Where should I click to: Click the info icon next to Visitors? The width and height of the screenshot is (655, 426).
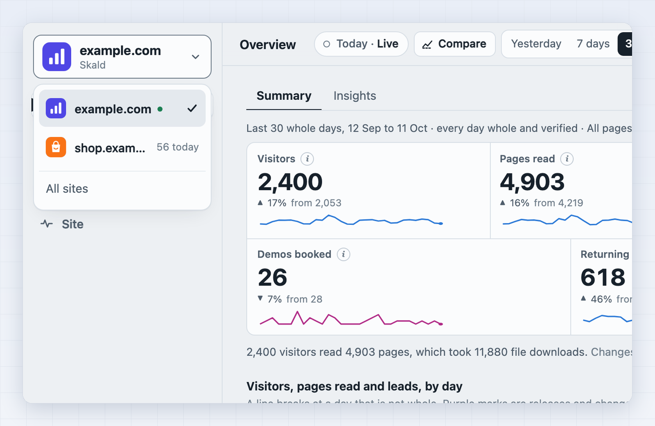(x=307, y=159)
